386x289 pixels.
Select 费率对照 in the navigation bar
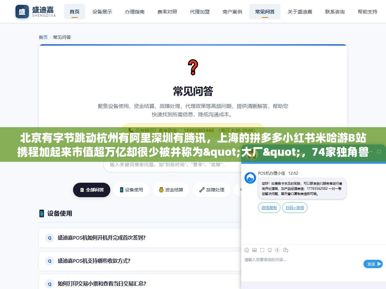167,12
